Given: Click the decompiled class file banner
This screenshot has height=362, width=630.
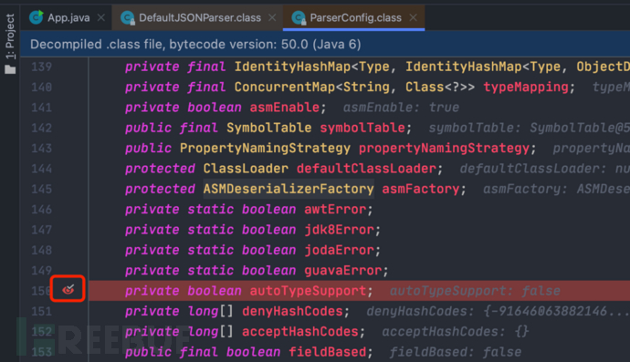Looking at the screenshot, I should [x=325, y=44].
